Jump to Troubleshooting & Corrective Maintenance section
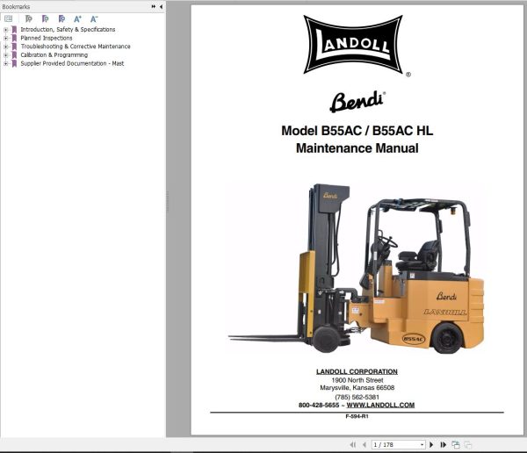This screenshot has height=453, width=527. point(76,47)
